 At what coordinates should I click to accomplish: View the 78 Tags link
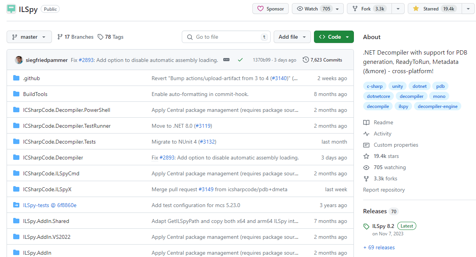(x=110, y=37)
